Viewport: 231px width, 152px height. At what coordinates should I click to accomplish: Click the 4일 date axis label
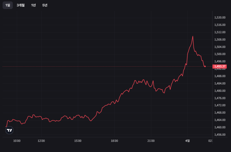(187, 141)
